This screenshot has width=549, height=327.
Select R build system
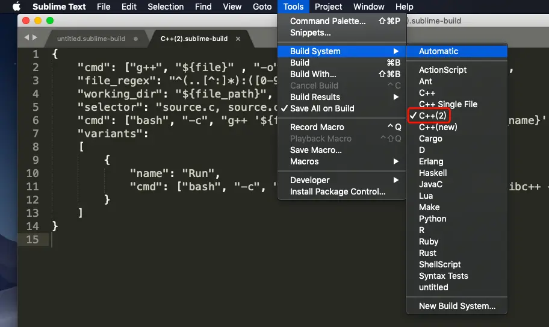[x=457, y=230]
